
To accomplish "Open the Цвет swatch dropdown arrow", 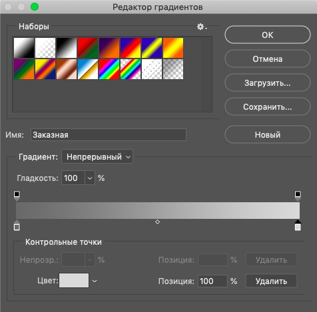I will [x=95, y=281].
